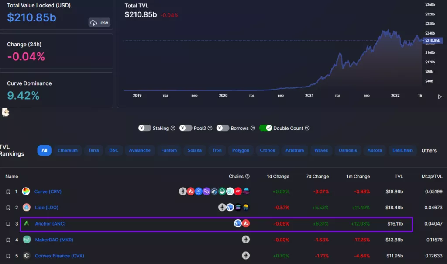
Task: Open the Anchor (ANC) link
Action: click(x=49, y=223)
